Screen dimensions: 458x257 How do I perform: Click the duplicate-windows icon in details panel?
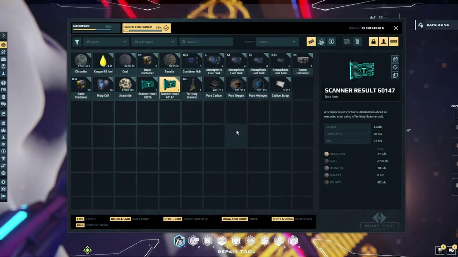coord(395,75)
